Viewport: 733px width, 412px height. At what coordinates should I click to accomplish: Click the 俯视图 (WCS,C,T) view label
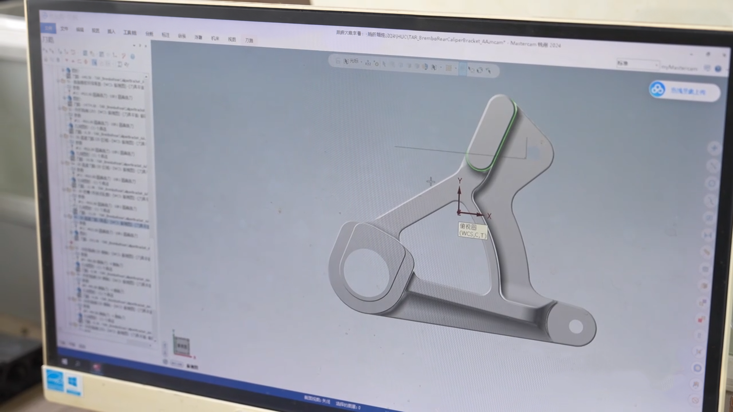(x=473, y=230)
